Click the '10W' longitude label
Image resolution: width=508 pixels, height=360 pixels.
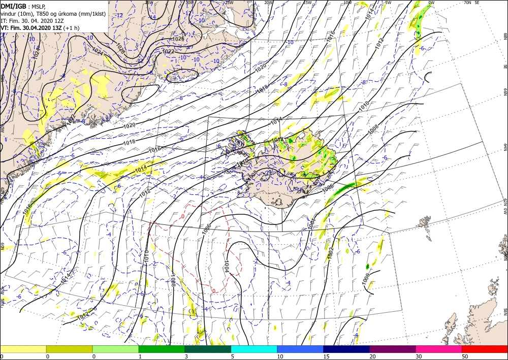(x=347, y=3)
